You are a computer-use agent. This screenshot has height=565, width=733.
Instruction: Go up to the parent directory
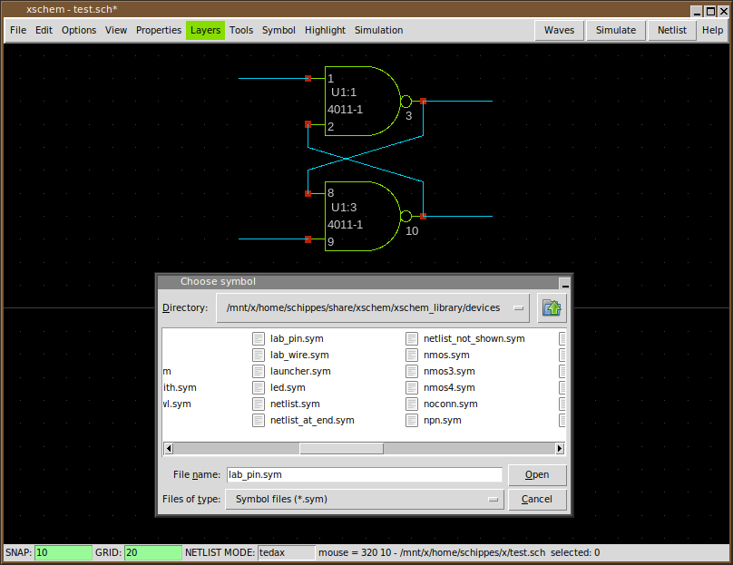(552, 308)
